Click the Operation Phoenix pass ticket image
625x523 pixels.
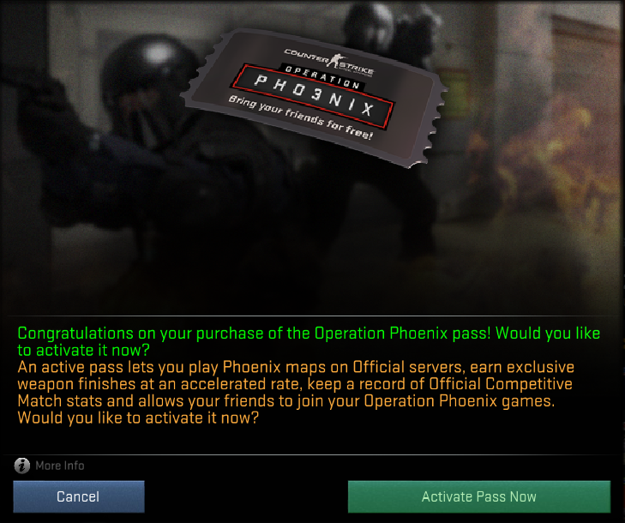314,98
